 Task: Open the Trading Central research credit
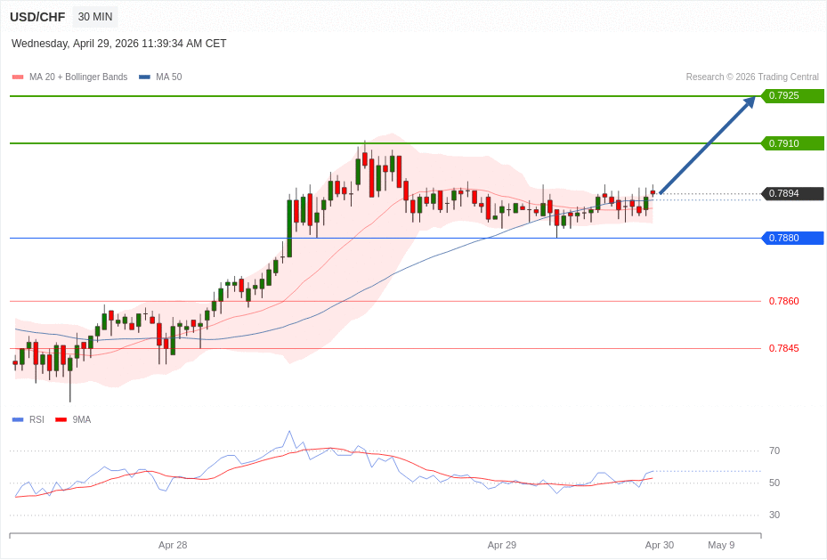tap(751, 77)
